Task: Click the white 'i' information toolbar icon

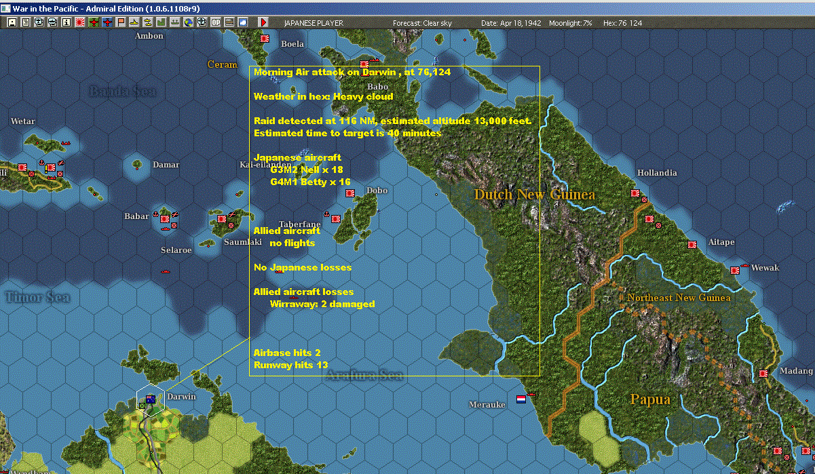Action: [66, 22]
